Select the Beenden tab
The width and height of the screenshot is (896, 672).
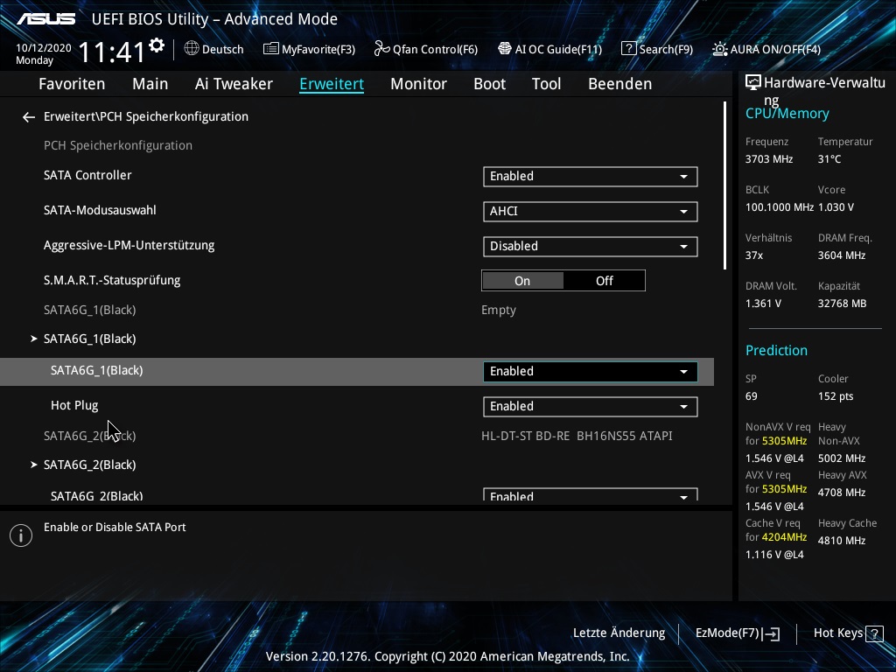point(620,84)
